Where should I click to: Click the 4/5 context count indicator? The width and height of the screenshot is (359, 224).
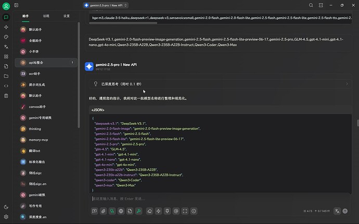pyautogui.click(x=307, y=211)
